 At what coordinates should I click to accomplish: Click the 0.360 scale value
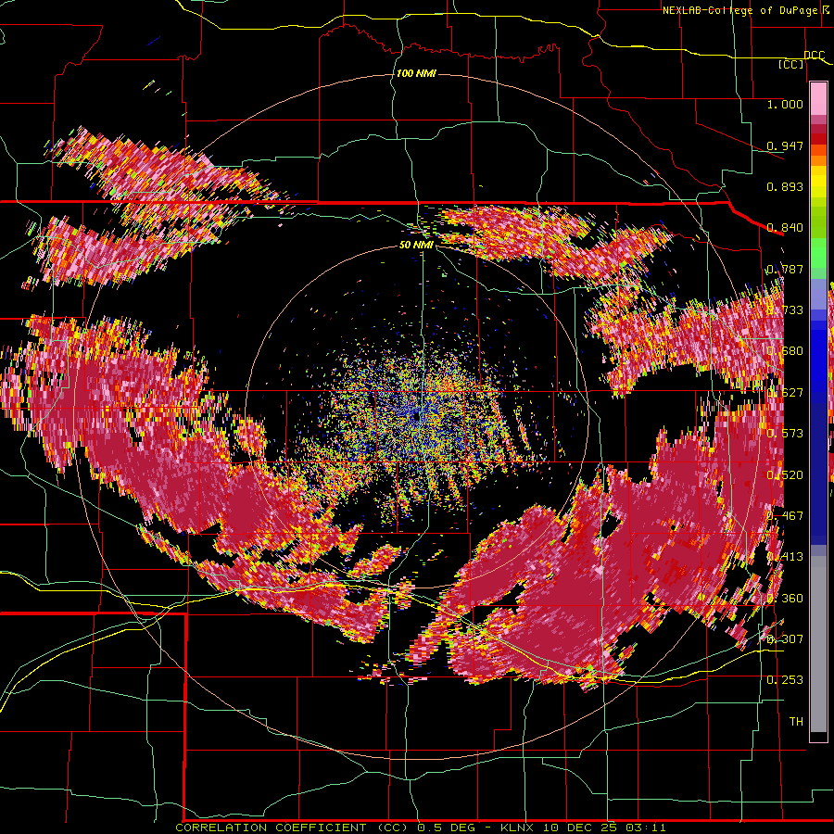tap(785, 598)
